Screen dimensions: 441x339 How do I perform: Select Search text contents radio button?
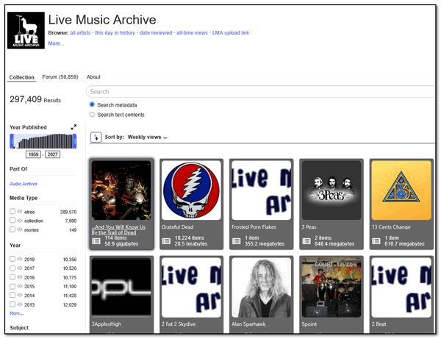click(92, 115)
